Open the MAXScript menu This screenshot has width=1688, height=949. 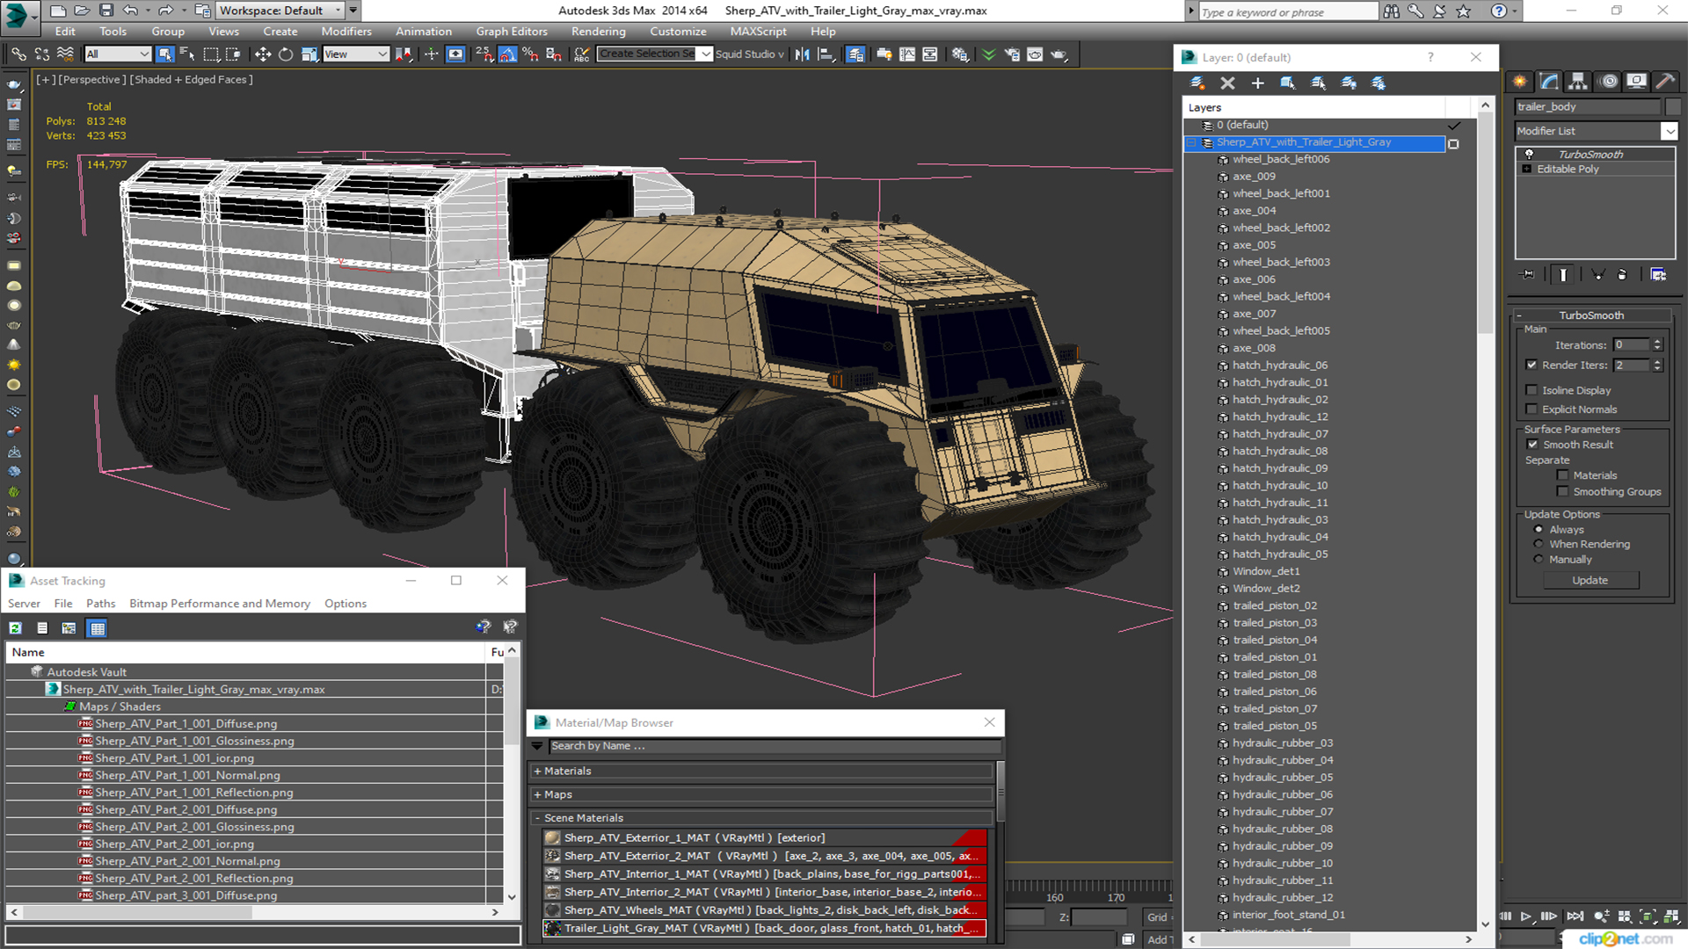[x=758, y=32]
